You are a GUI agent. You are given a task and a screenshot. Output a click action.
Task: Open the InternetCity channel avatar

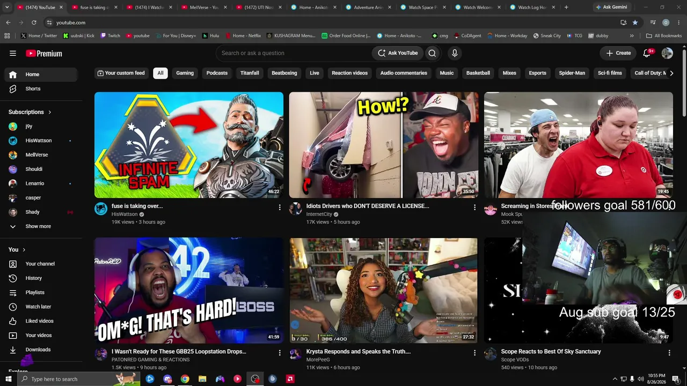click(x=296, y=209)
